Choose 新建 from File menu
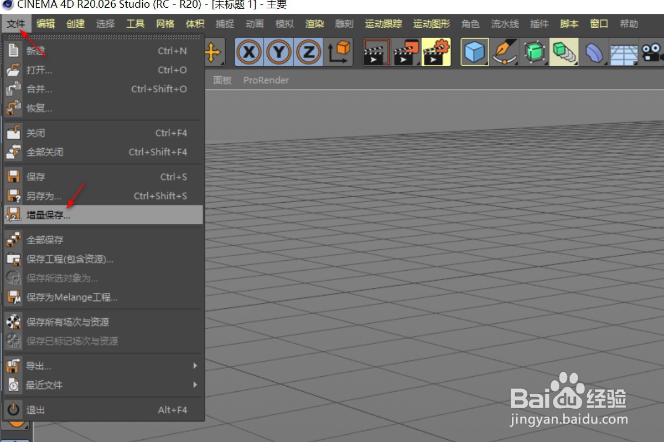664x442 pixels. (104, 51)
